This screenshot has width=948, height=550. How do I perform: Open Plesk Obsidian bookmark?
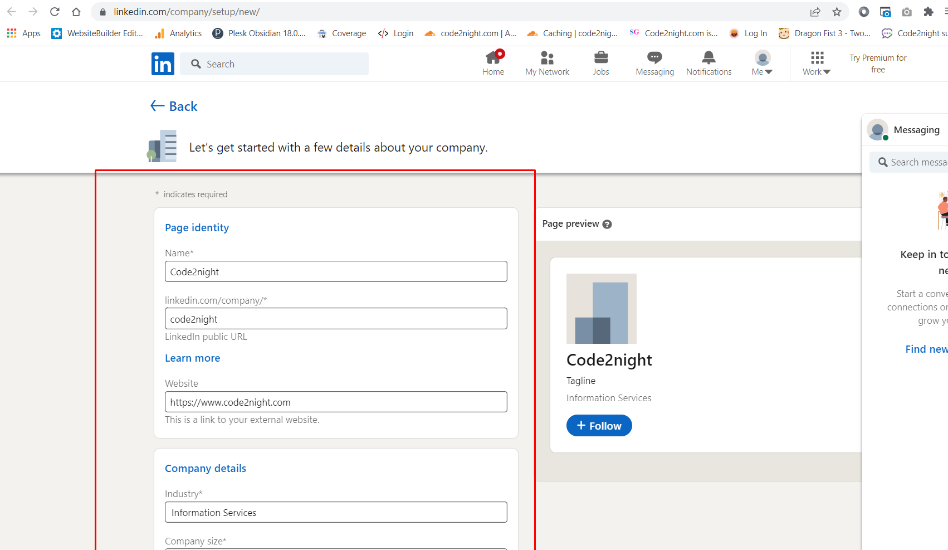(259, 33)
